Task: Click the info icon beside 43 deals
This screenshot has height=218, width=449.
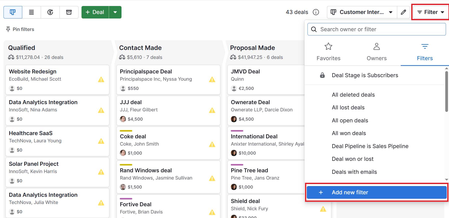Action: point(316,12)
